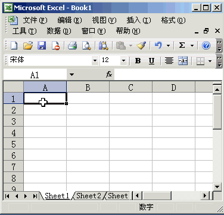This screenshot has height=215, width=224.
Task: Click the fx Insert Function icon
Action: tap(109, 75)
